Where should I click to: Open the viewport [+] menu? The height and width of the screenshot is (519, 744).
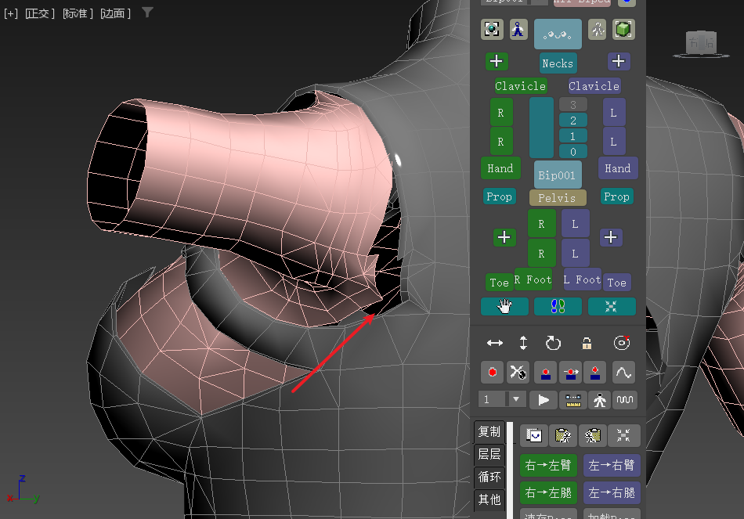10,13
